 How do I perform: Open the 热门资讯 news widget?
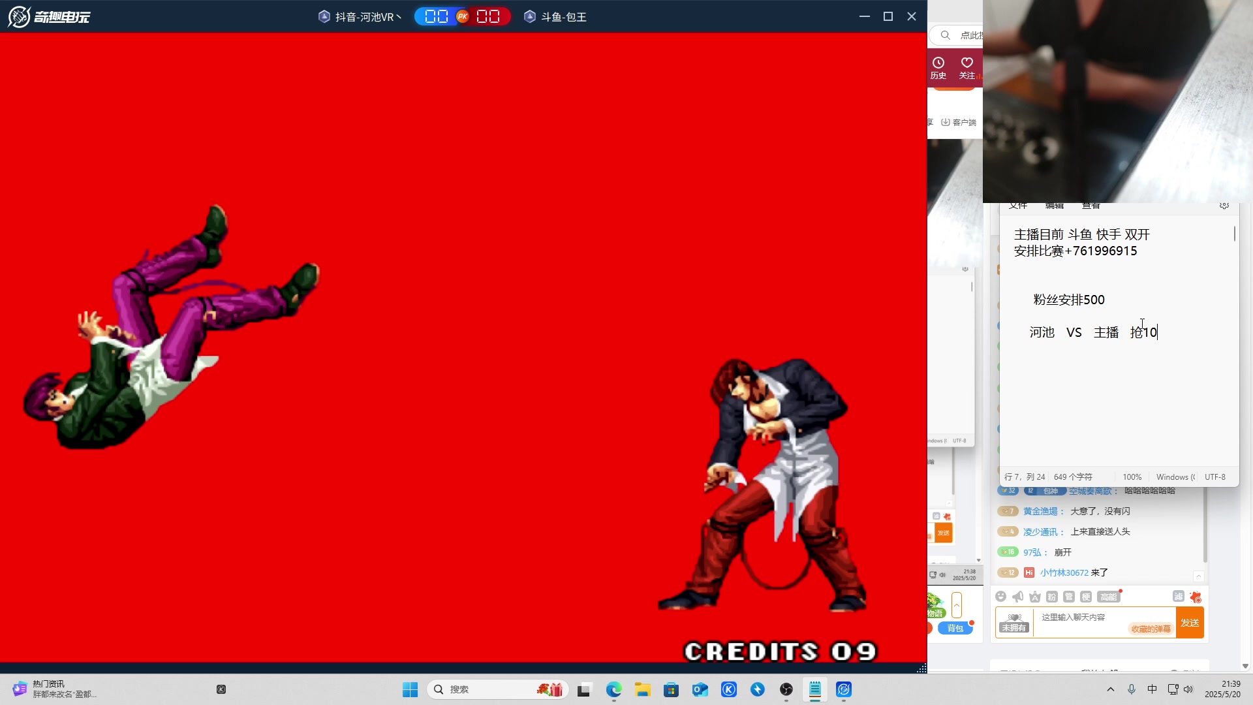pos(55,689)
